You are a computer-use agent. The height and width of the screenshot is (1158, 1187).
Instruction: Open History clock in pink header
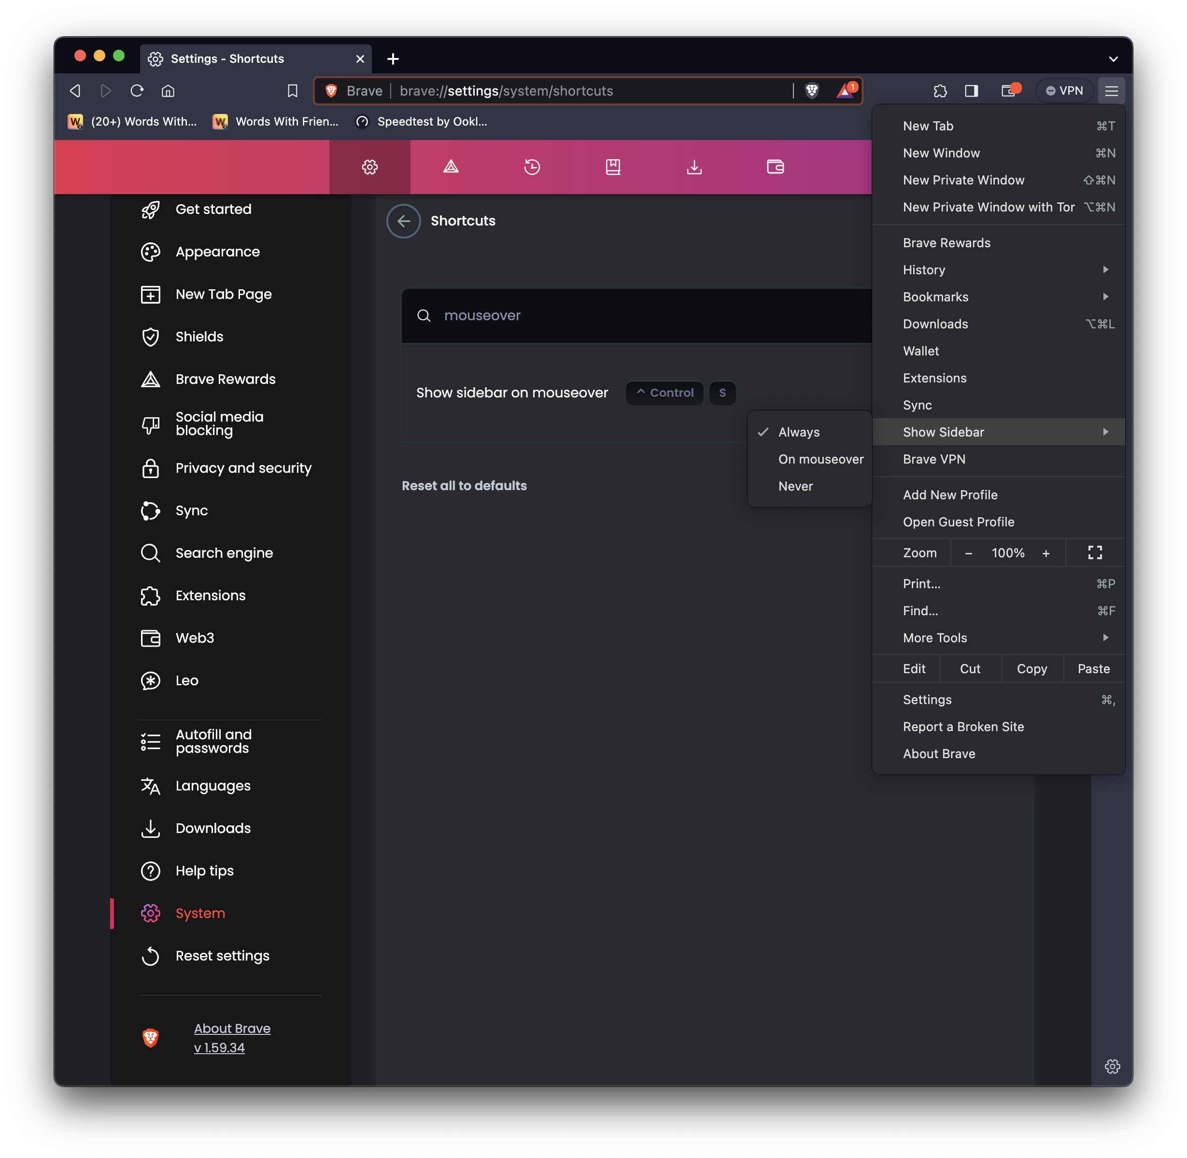coord(532,167)
